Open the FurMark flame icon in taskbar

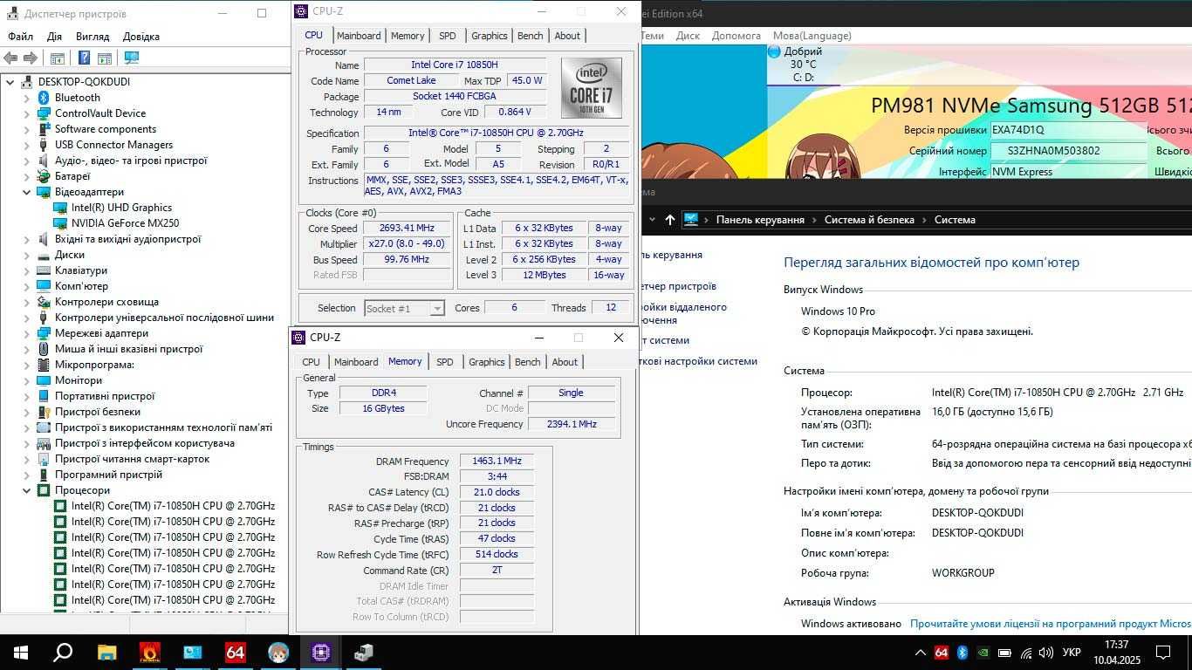point(149,653)
